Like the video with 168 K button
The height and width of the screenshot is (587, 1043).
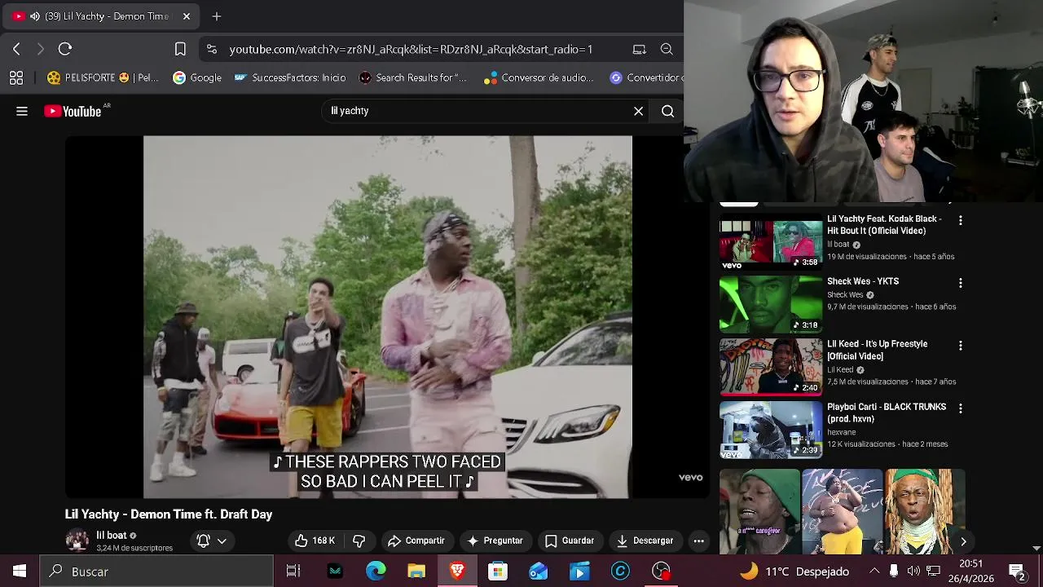click(315, 541)
